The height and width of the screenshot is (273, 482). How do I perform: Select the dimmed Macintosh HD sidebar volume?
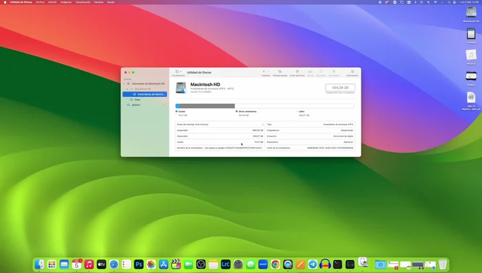tap(143, 89)
